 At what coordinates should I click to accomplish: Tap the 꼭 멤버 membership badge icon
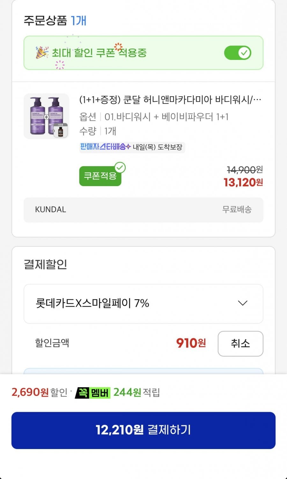[x=92, y=393]
